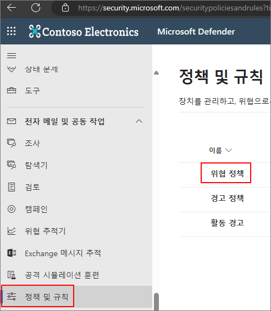Open the 도구 menu item

(x=32, y=91)
